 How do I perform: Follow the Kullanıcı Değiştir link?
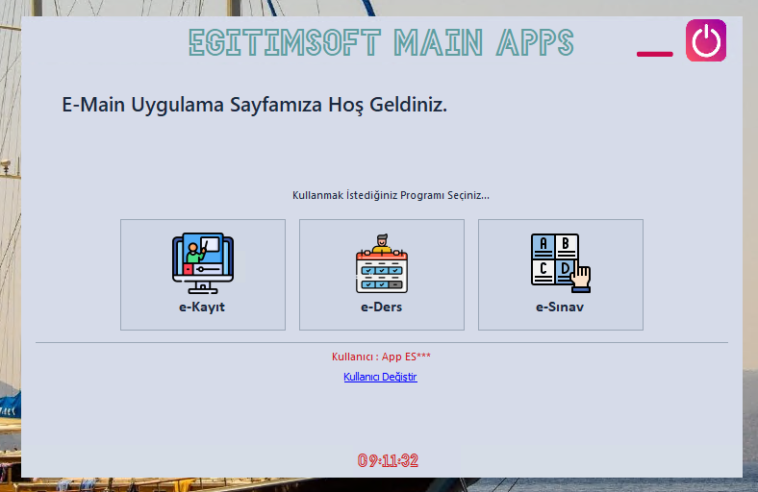click(380, 377)
